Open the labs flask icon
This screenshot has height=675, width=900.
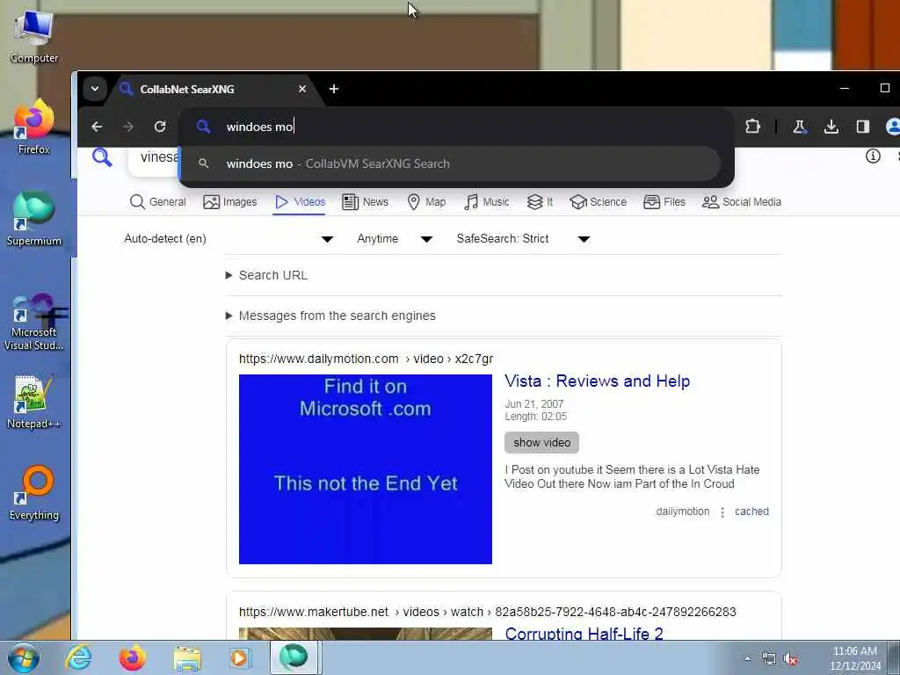click(x=800, y=127)
